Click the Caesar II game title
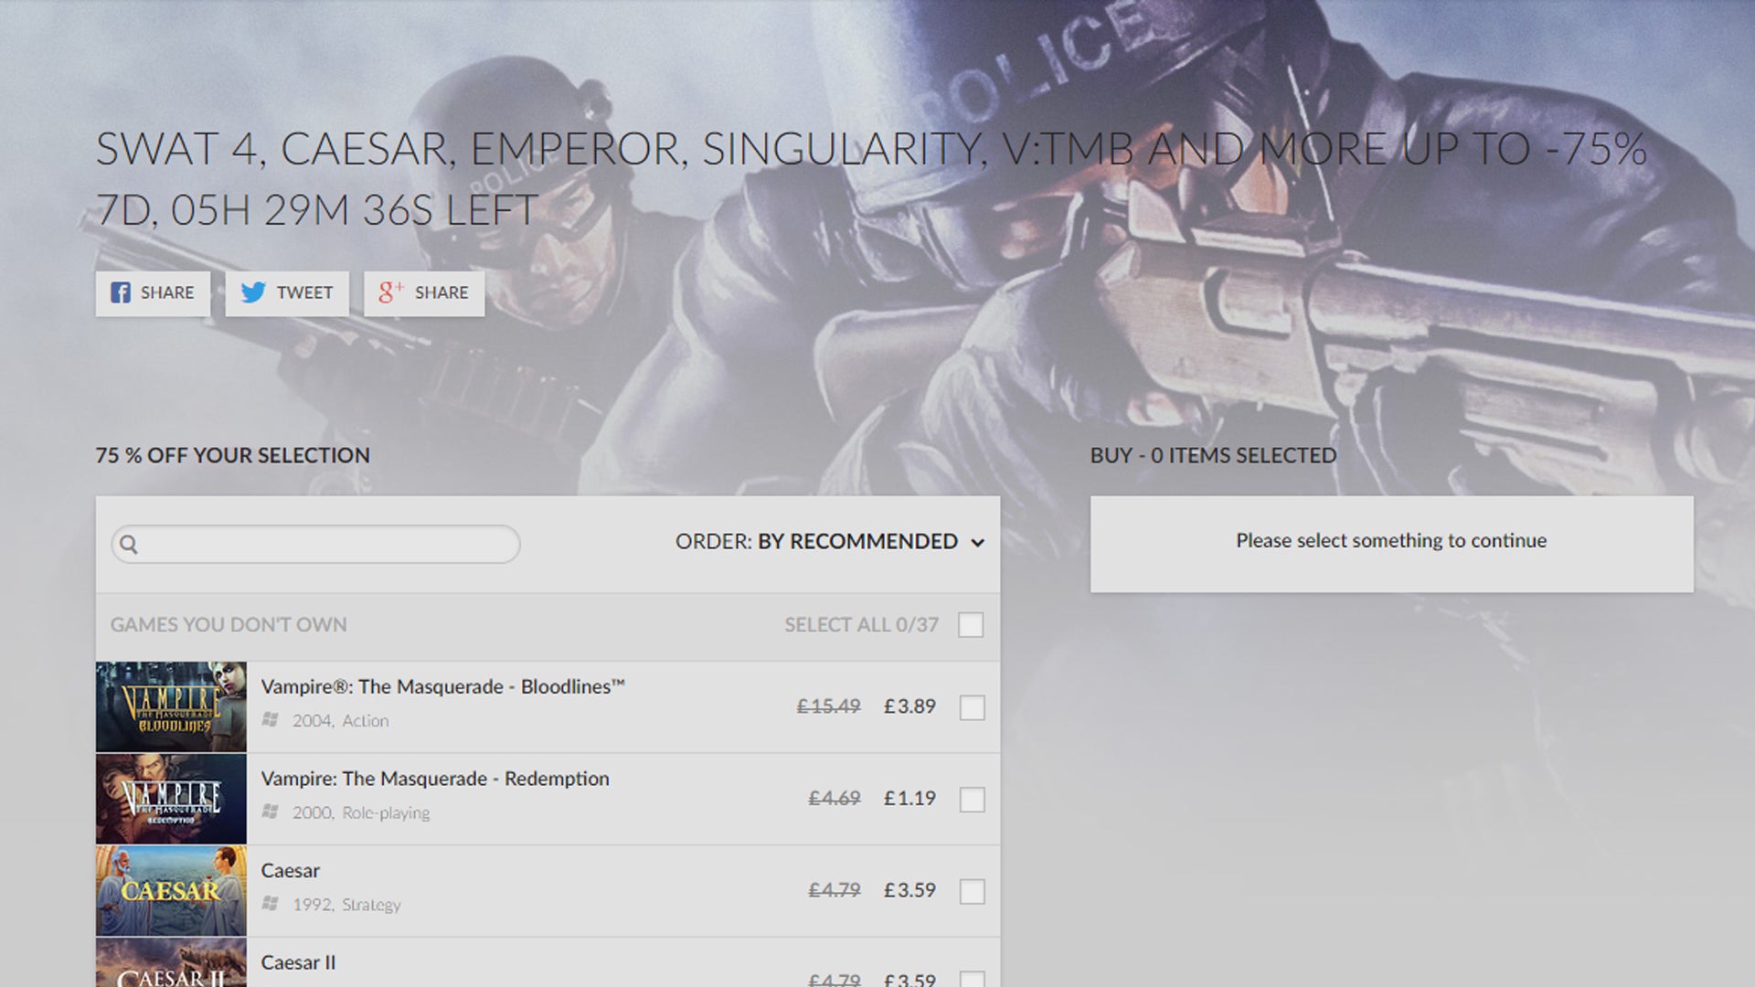 (298, 962)
